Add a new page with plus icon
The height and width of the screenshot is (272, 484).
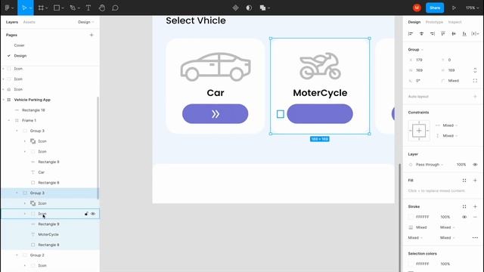(x=92, y=36)
